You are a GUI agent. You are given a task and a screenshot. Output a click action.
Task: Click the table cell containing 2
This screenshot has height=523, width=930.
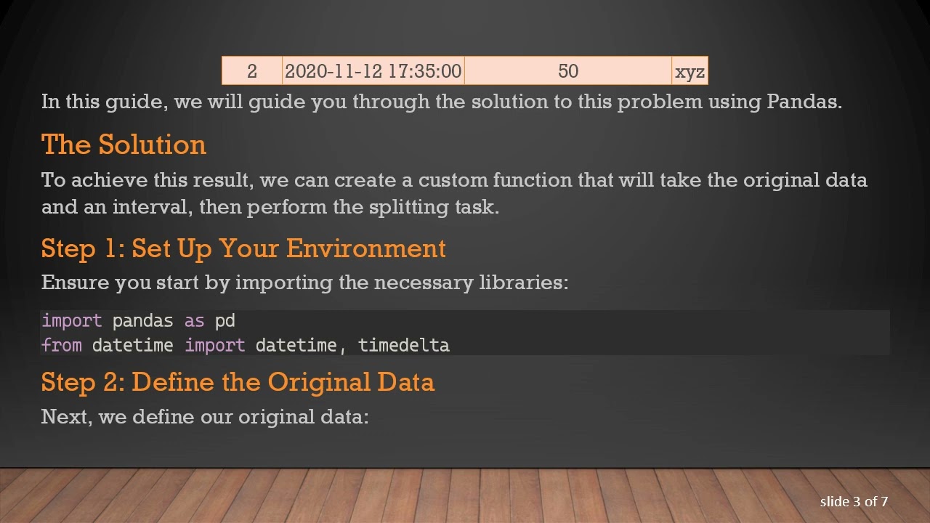tap(251, 71)
